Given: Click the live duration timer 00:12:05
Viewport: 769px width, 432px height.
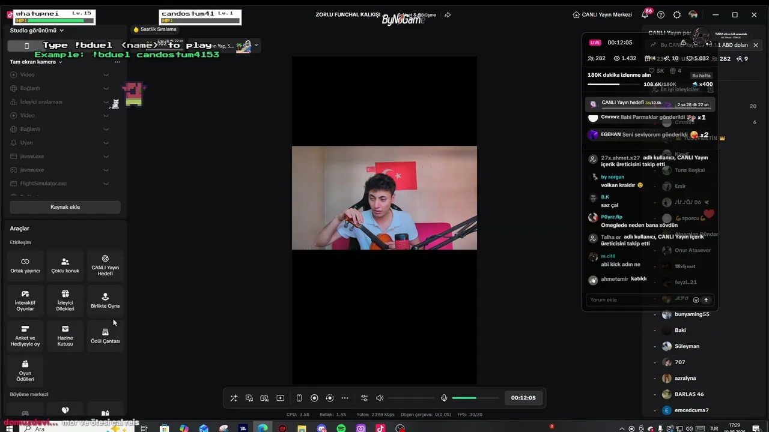Looking at the screenshot, I should point(523,398).
